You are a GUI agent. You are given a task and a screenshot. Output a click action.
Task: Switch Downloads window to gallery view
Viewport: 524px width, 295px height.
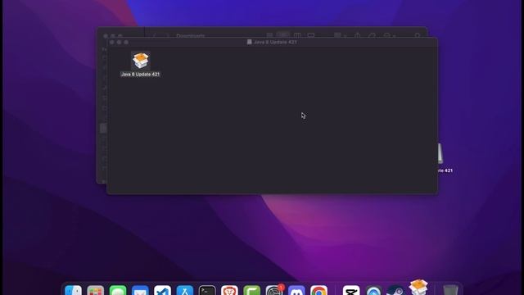[311, 35]
